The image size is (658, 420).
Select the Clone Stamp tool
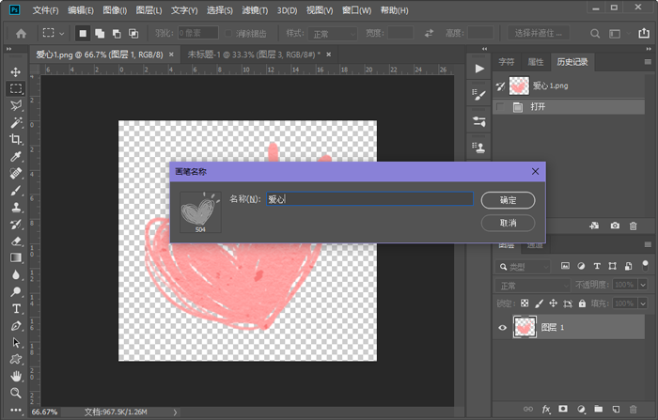pyautogui.click(x=16, y=208)
